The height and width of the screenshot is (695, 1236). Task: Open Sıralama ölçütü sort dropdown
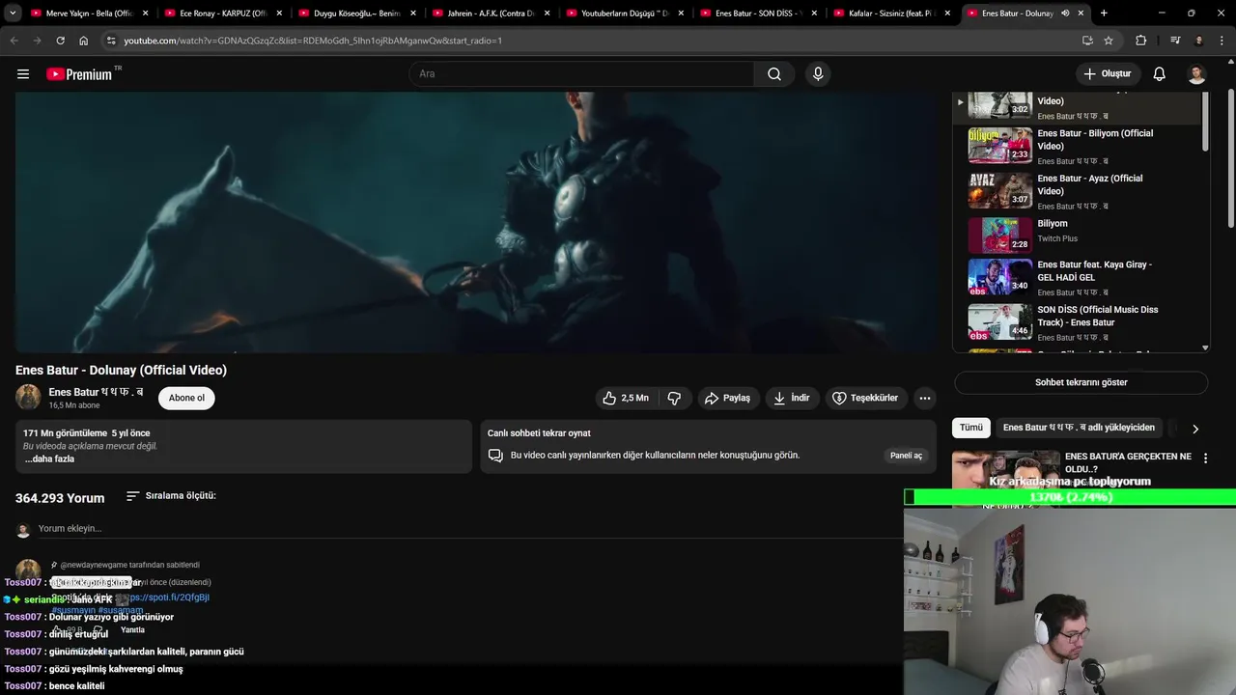171,496
